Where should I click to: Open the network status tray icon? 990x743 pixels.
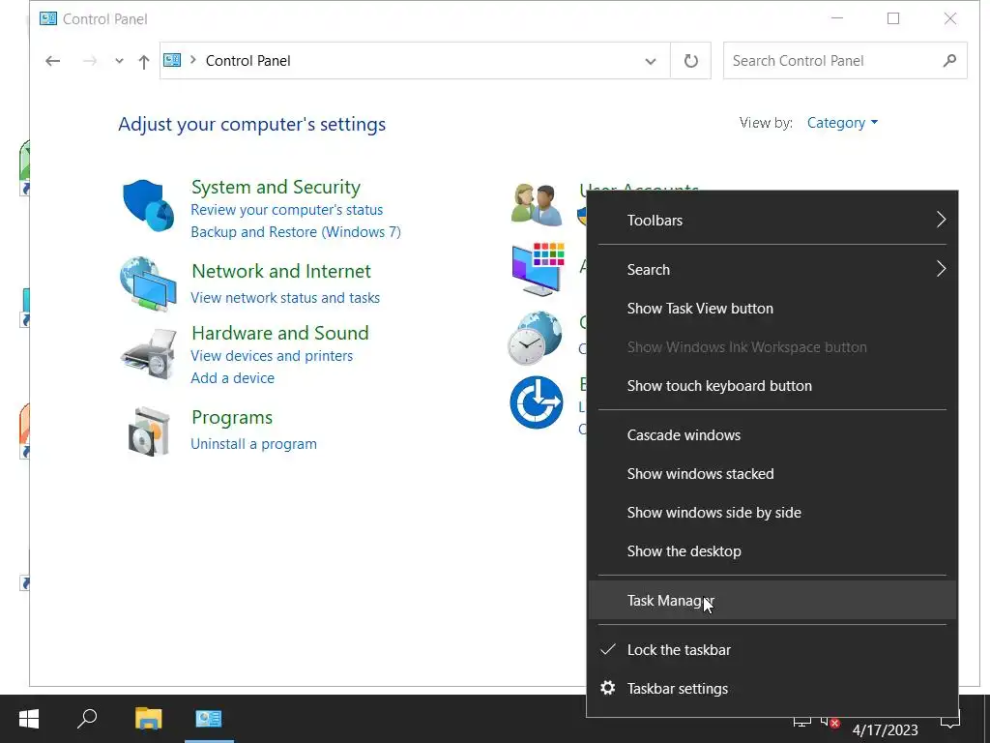(801, 722)
